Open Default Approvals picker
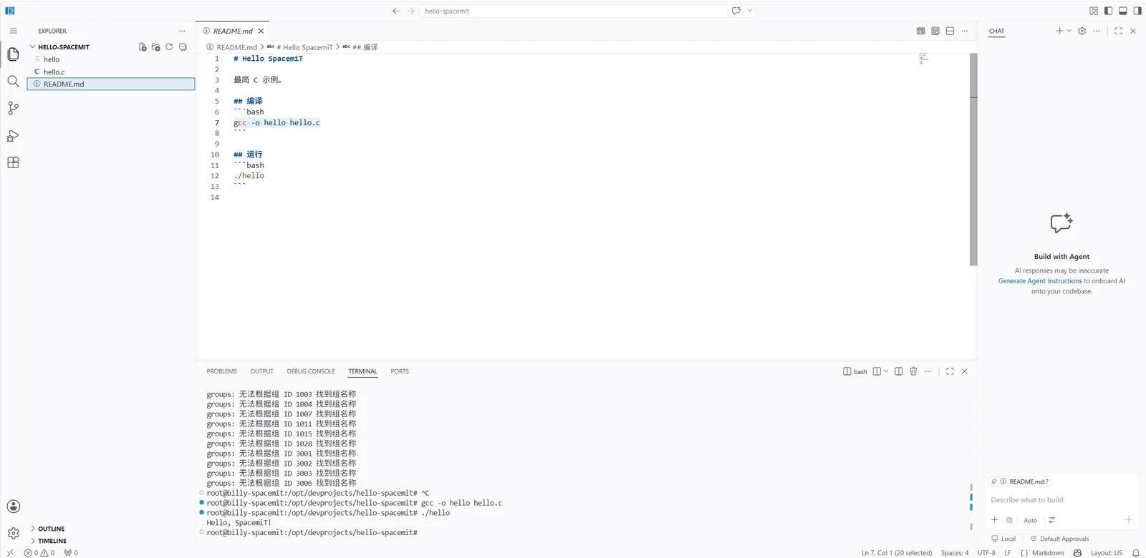Screen dimensions: 1146x558 tap(1059, 539)
